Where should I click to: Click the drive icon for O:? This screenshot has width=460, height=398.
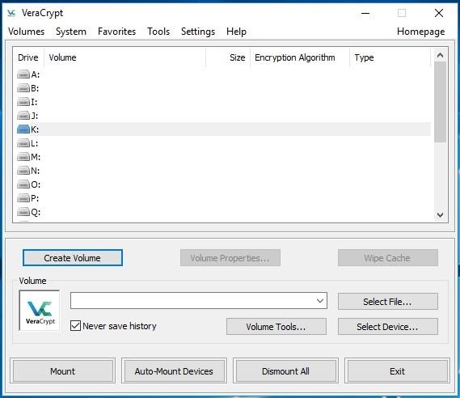(x=23, y=184)
